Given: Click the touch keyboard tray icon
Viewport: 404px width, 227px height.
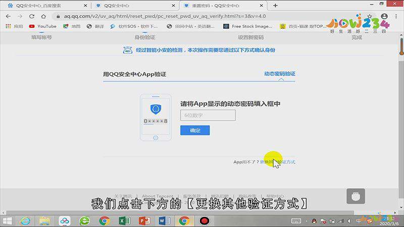Looking at the screenshot, I should [296, 221].
